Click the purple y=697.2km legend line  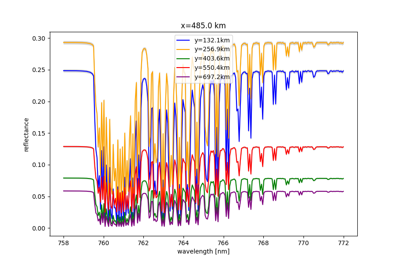(x=183, y=77)
